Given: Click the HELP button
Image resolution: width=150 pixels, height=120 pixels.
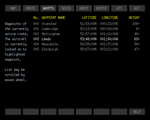Looking at the screenshot, I should [x=137, y=112].
